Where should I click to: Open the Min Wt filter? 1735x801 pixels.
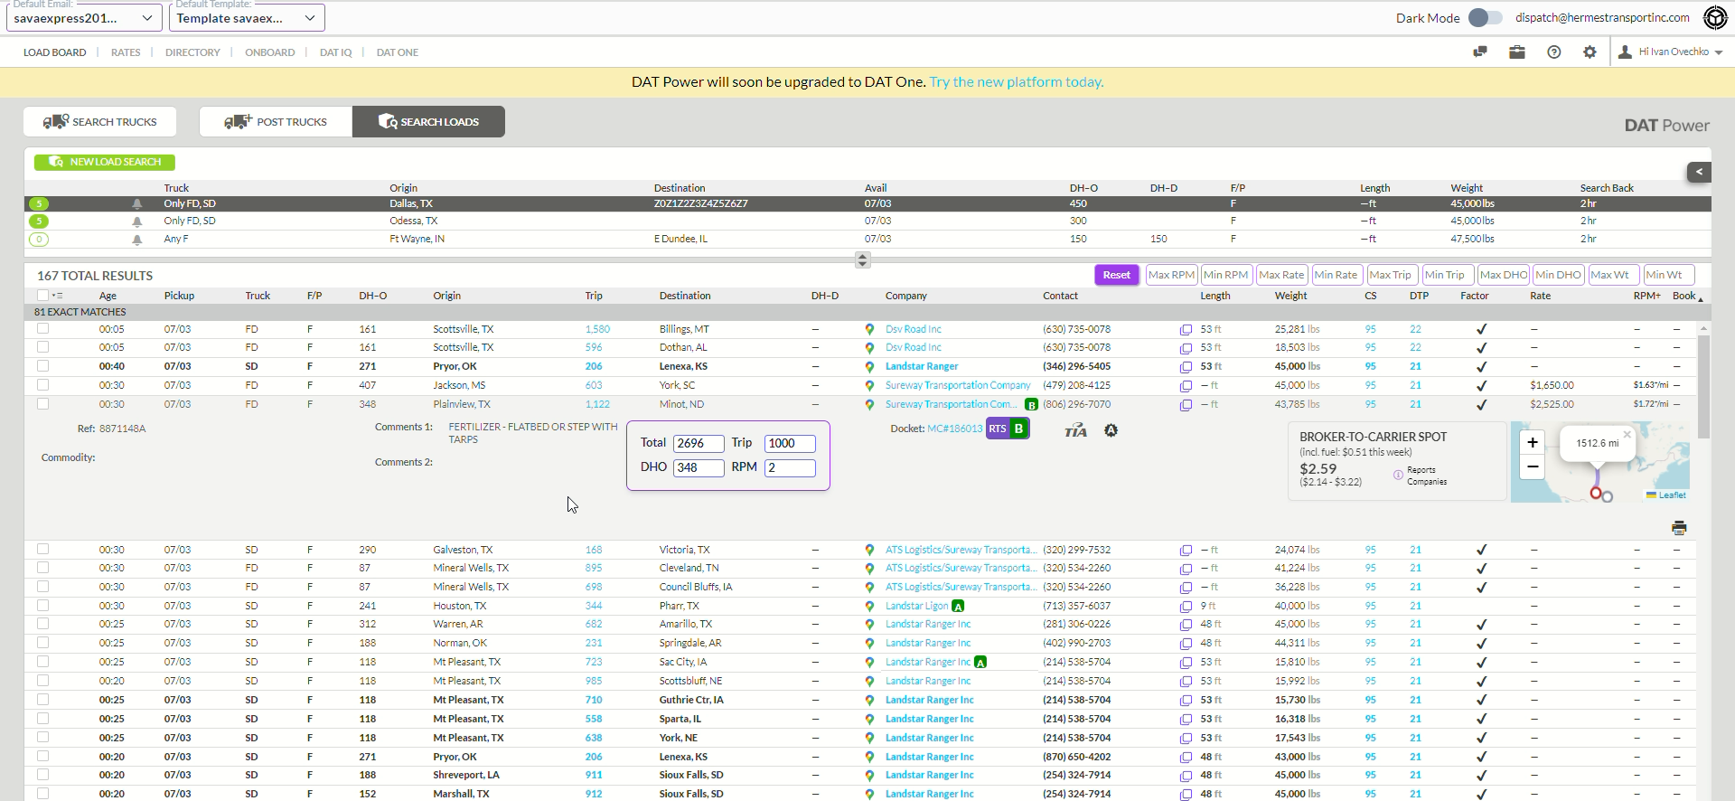point(1669,275)
